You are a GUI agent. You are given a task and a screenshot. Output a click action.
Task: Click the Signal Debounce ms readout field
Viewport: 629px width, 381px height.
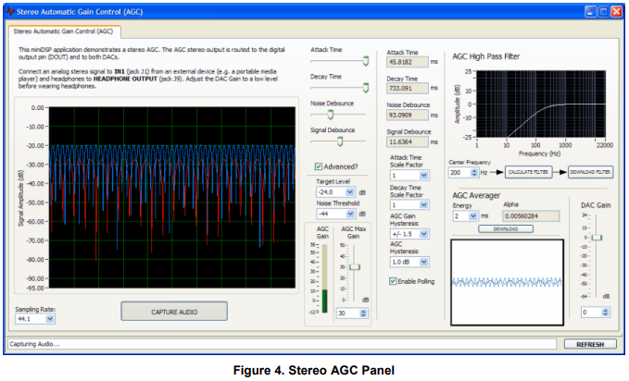coord(408,141)
